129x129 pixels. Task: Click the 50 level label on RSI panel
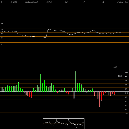pyautogui.click(x=2, y=34)
